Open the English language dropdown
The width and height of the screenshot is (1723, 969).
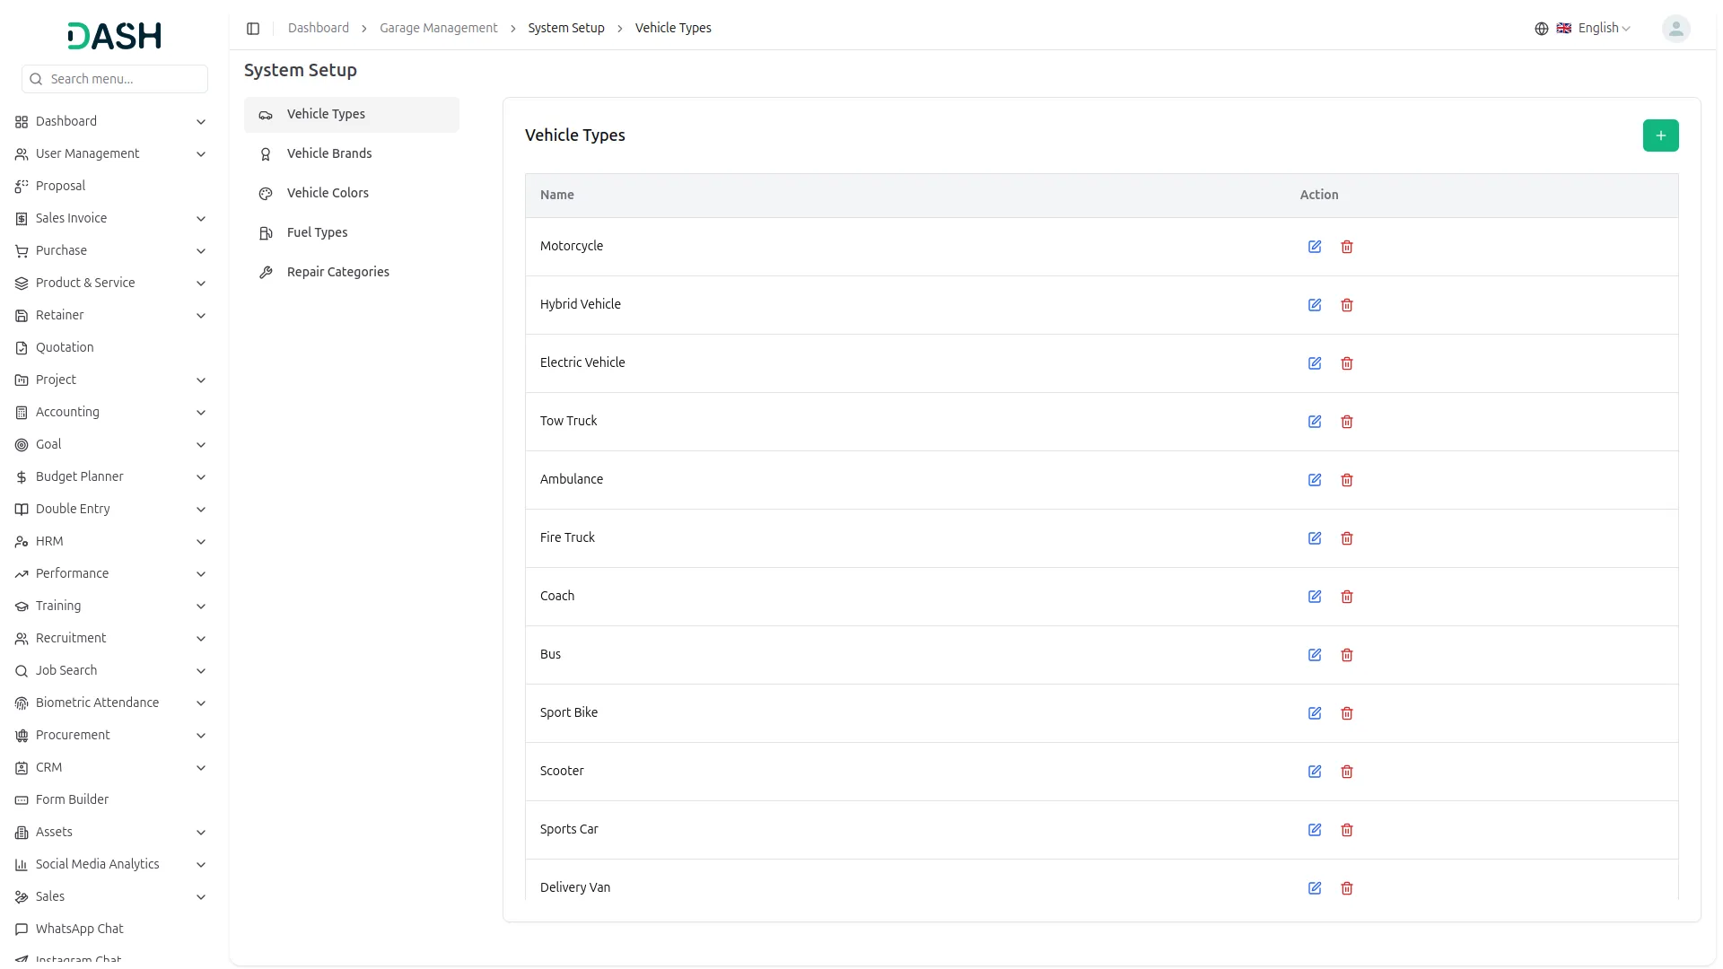[1596, 29]
